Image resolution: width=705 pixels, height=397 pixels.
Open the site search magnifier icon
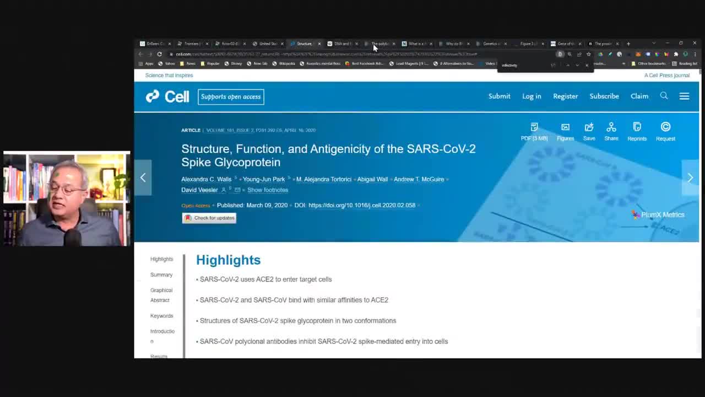tap(664, 96)
